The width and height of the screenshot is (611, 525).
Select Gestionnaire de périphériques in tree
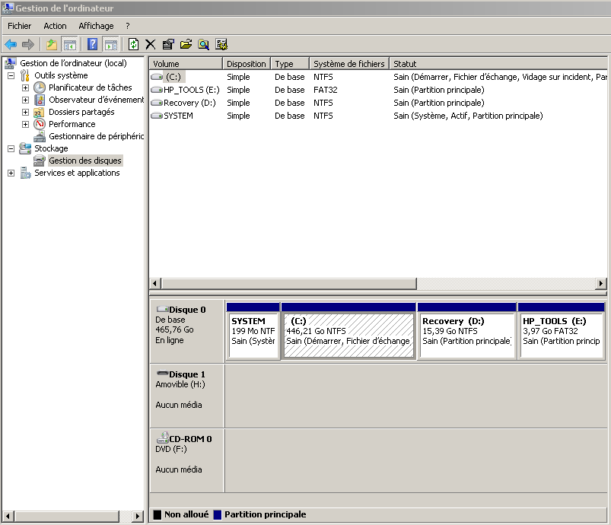tap(96, 136)
